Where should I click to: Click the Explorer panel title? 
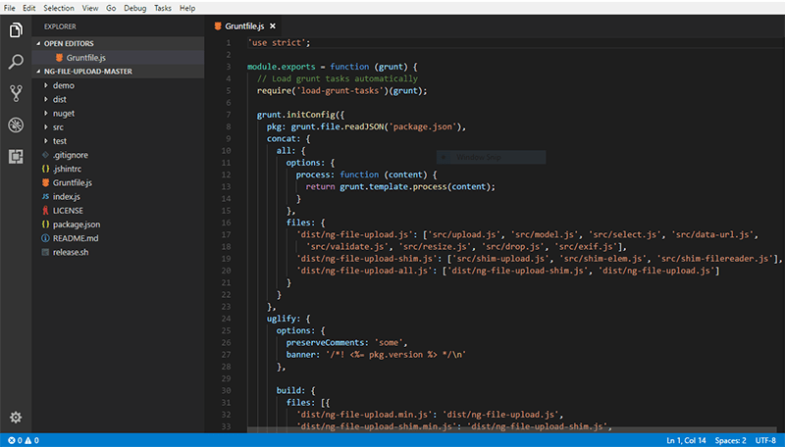pos(60,26)
